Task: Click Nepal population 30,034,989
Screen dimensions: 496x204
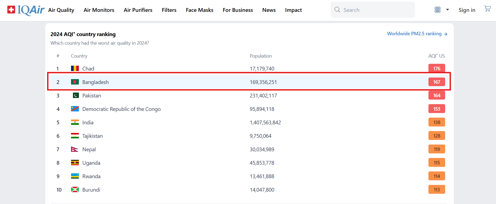Action: (x=262, y=149)
